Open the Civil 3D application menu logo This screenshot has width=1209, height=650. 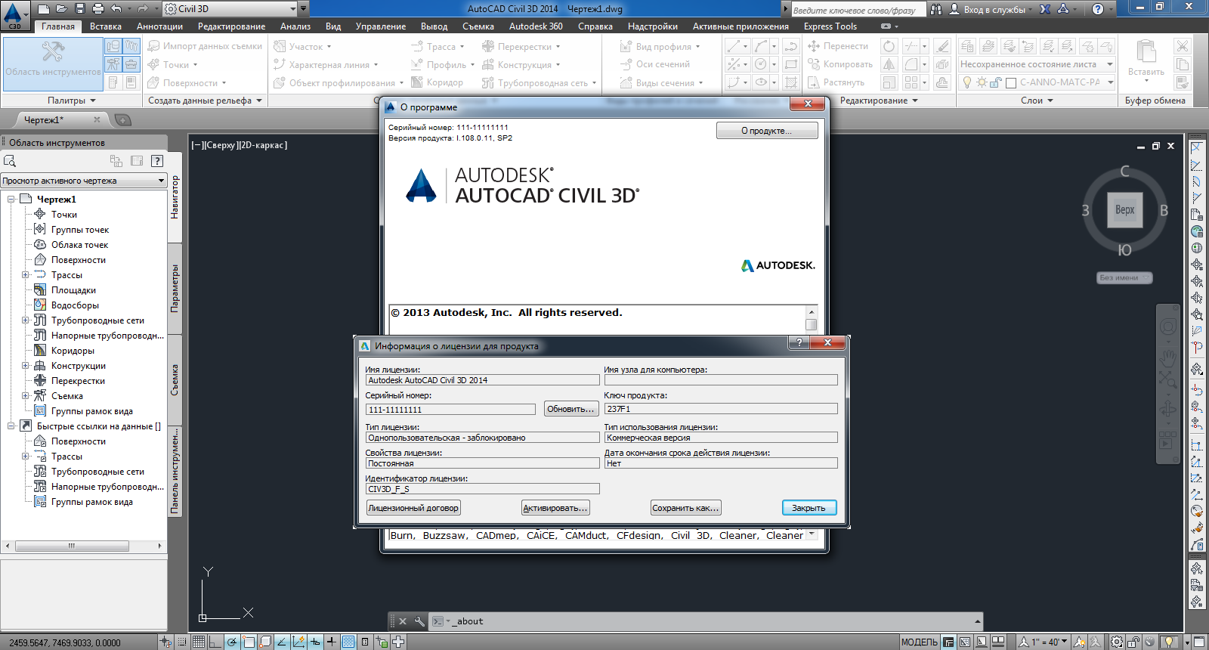pyautogui.click(x=14, y=15)
